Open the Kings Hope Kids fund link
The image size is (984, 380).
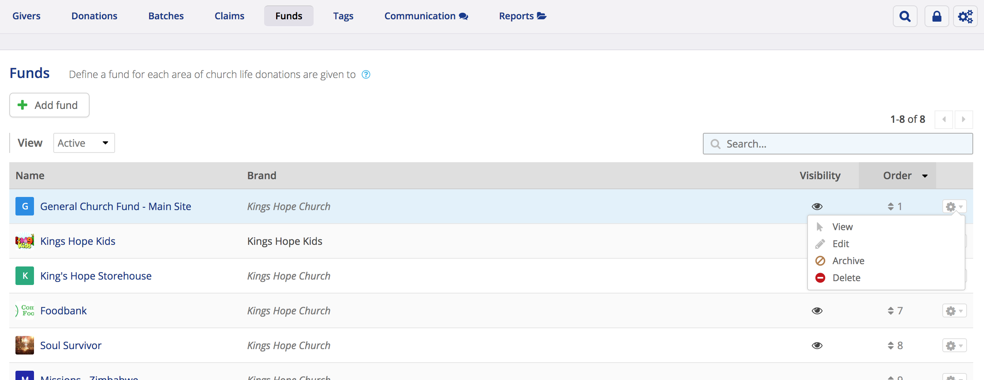point(78,241)
